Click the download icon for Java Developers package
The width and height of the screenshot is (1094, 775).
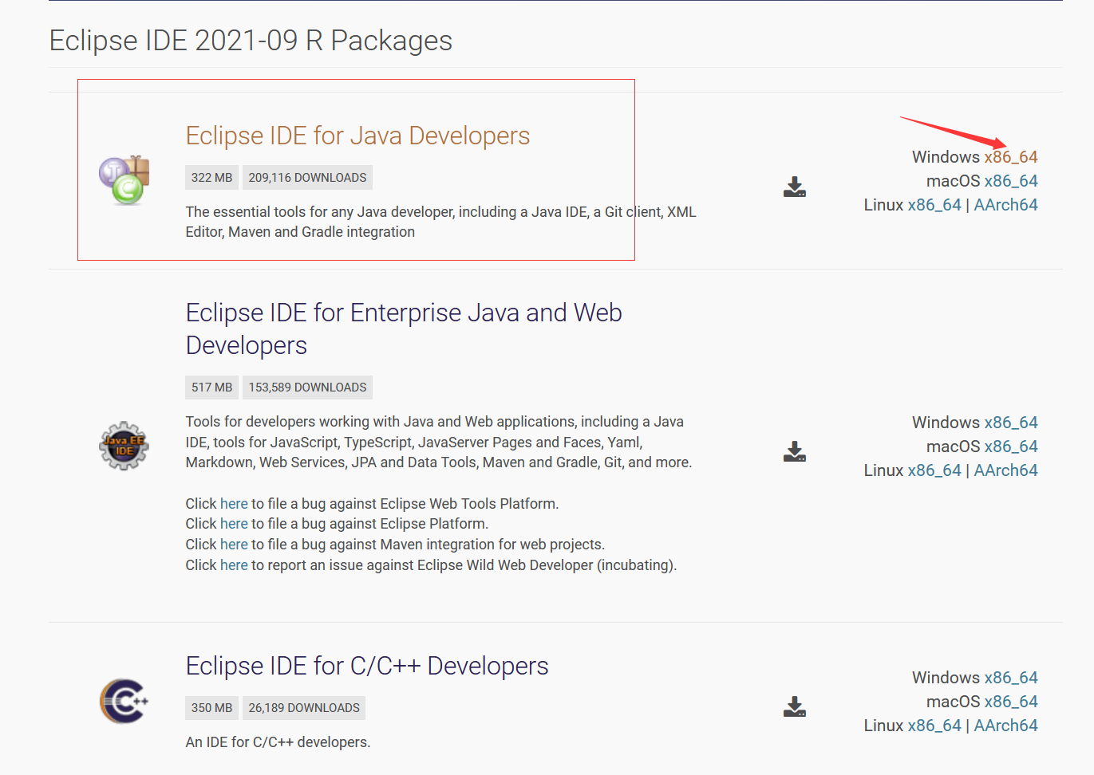(794, 187)
